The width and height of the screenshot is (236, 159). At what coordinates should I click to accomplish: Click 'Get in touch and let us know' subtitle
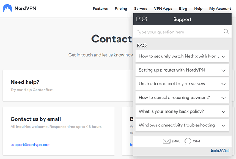click(x=101, y=55)
